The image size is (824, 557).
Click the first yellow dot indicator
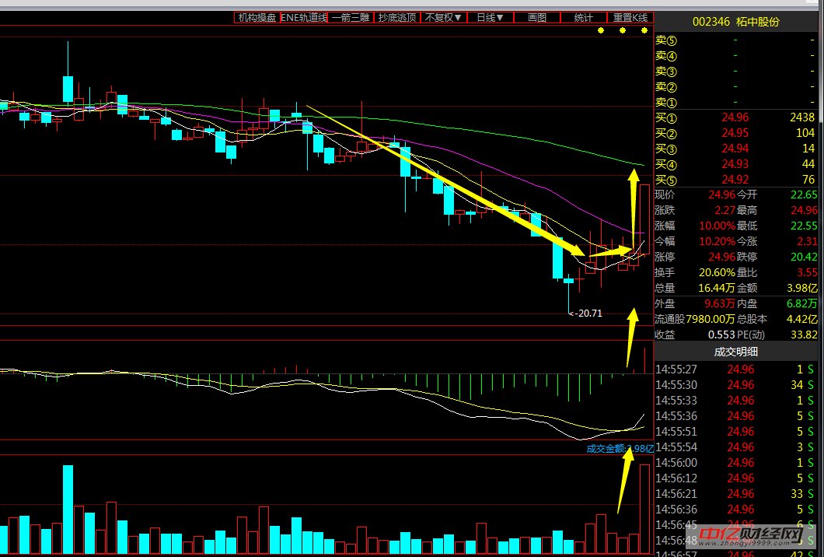[600, 30]
